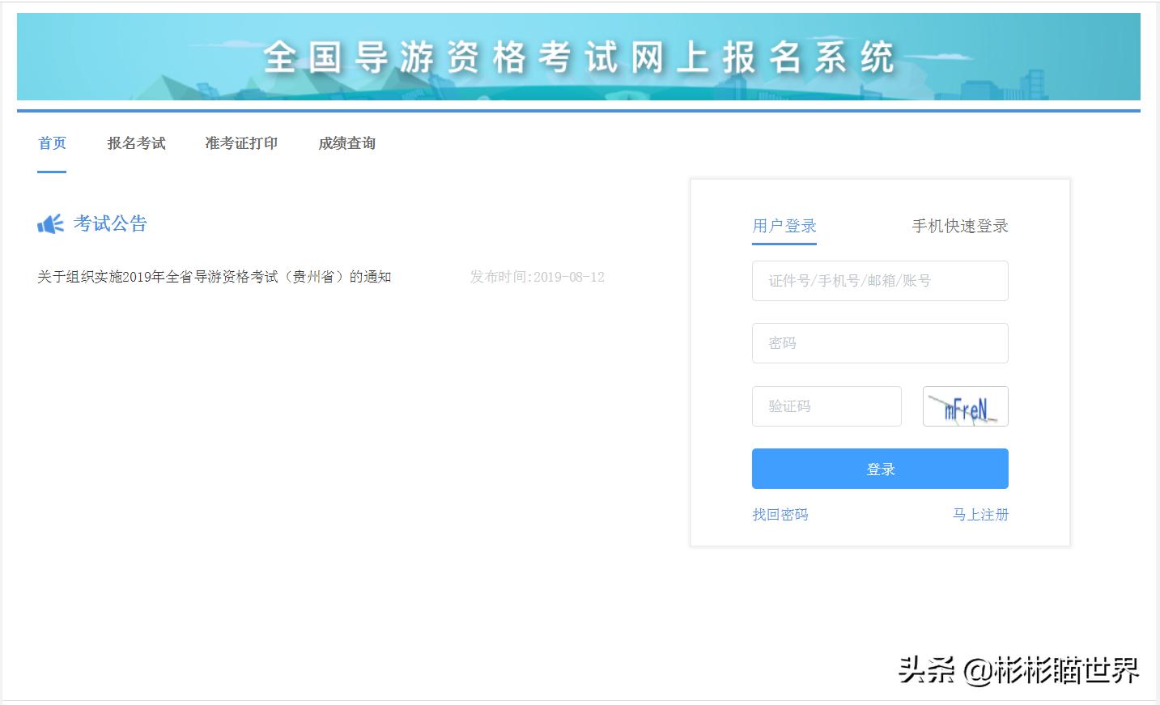This screenshot has height=705, width=1160.
Task: Open the 马上注册 registration link
Action: [x=980, y=514]
